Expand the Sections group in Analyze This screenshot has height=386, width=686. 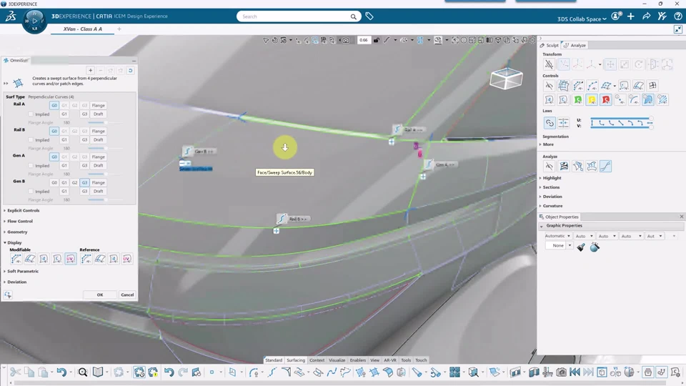(550, 187)
